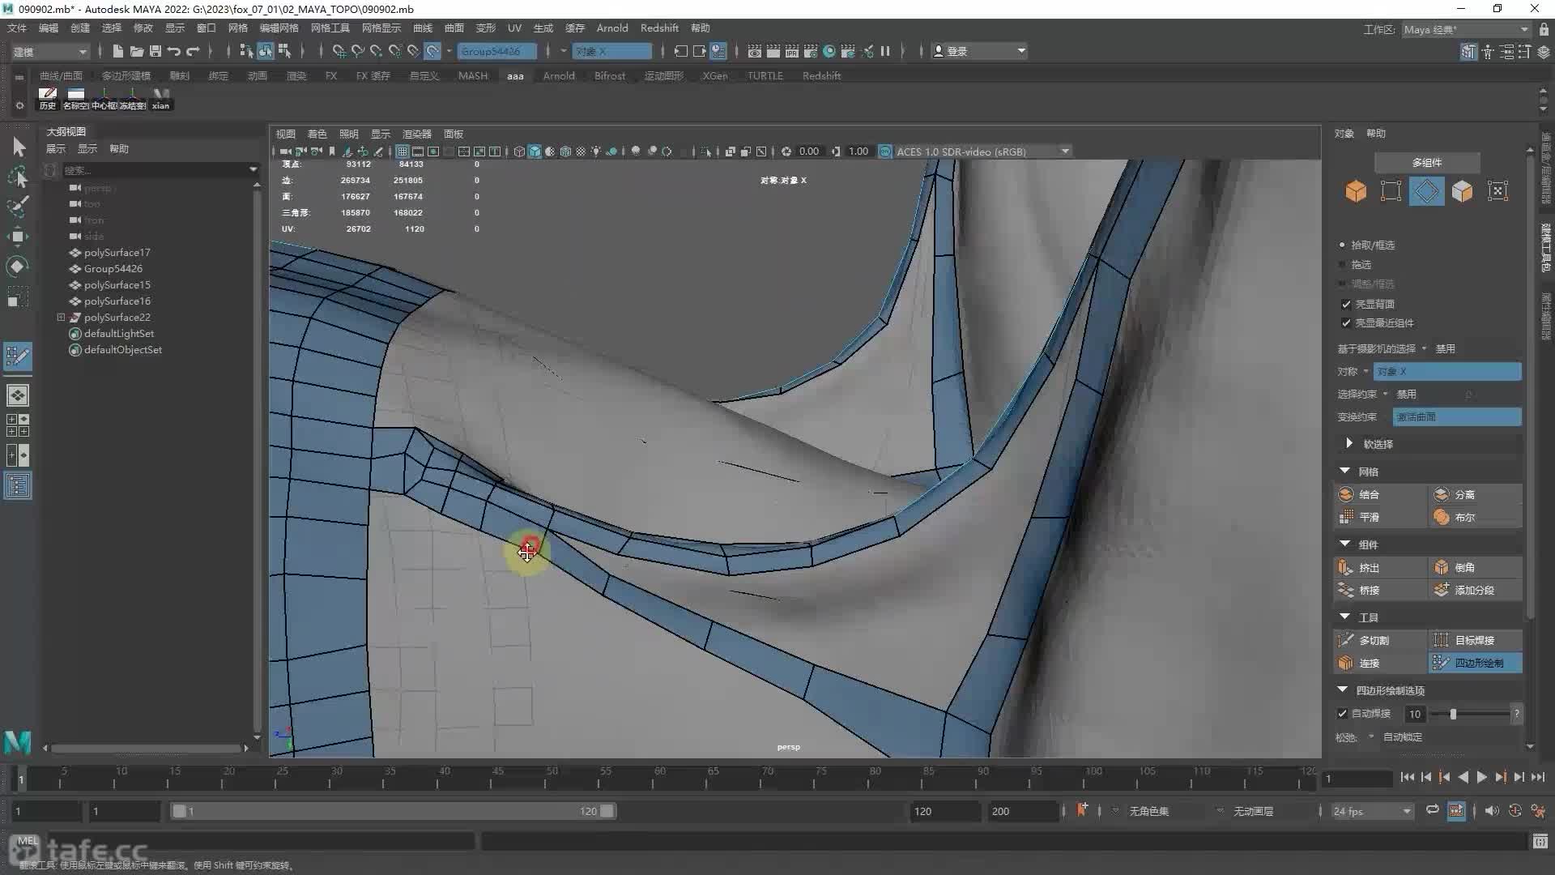Click the 中心枢 shelf icon
The height and width of the screenshot is (875, 1555).
104,98
